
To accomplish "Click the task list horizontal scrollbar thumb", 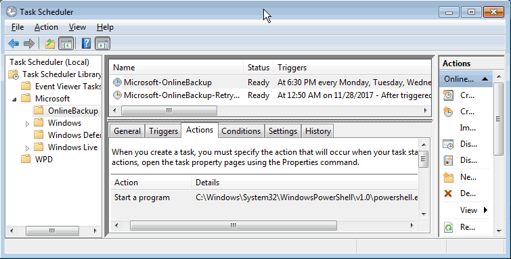I will [x=169, y=111].
